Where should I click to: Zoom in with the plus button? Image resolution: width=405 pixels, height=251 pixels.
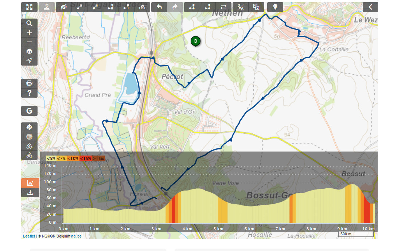coord(29,33)
